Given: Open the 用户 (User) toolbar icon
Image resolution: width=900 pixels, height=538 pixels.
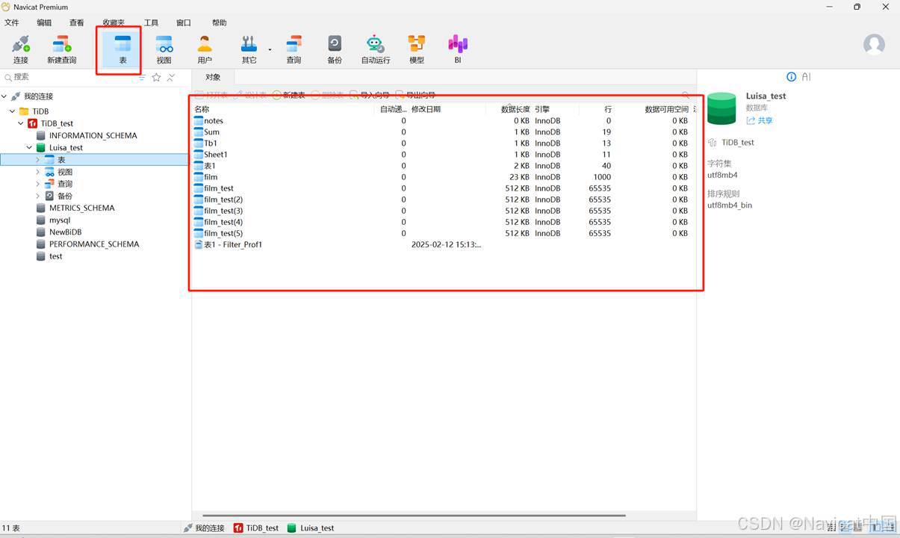Looking at the screenshot, I should pyautogui.click(x=205, y=49).
